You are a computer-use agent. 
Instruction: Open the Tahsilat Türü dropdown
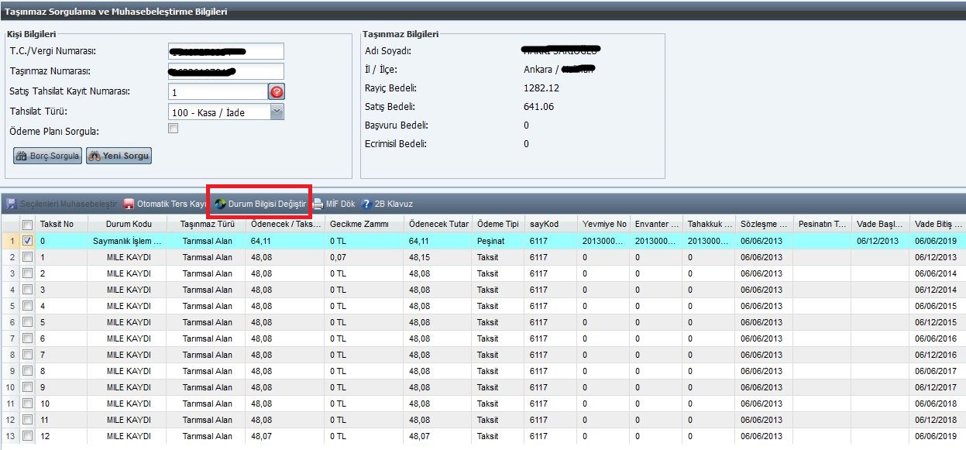pos(277,112)
